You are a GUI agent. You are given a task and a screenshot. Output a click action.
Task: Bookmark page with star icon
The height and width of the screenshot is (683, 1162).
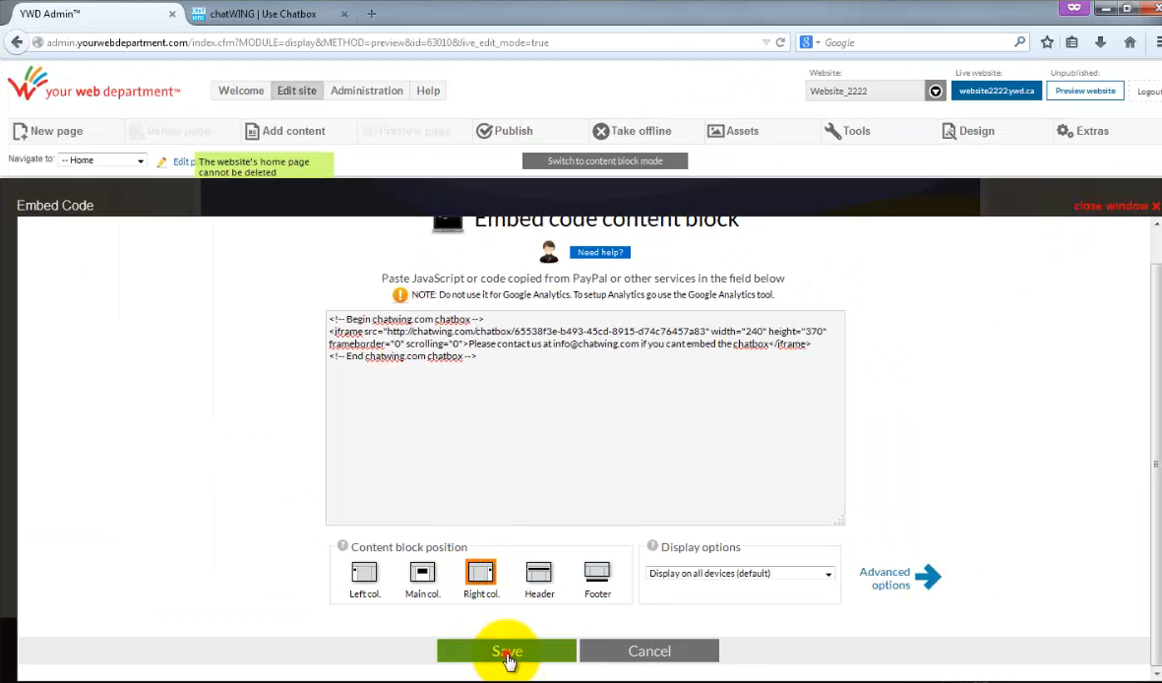1047,42
